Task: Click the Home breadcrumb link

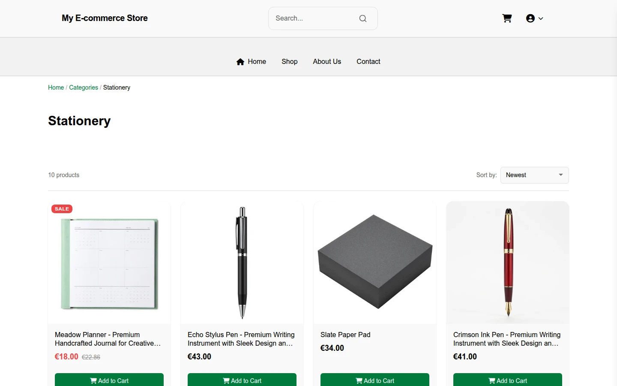Action: point(56,87)
